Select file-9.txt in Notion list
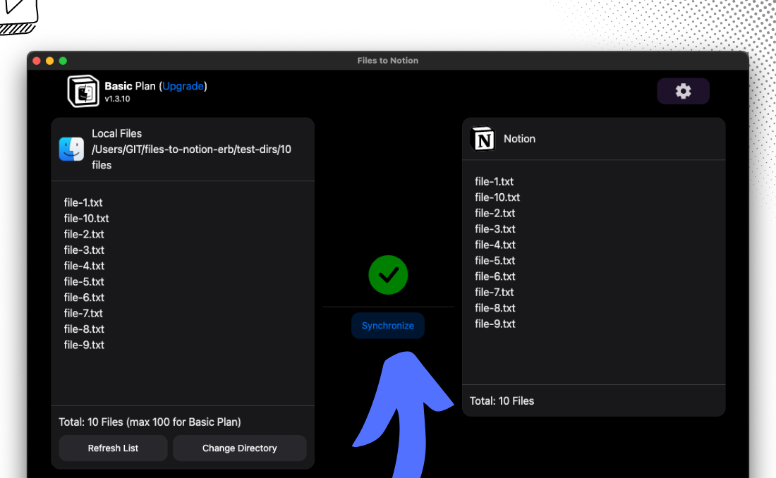776x478 pixels. point(495,324)
